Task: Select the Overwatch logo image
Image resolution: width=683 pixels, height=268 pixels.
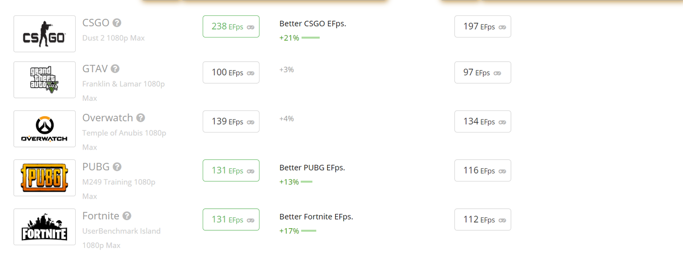Action: [x=44, y=129]
